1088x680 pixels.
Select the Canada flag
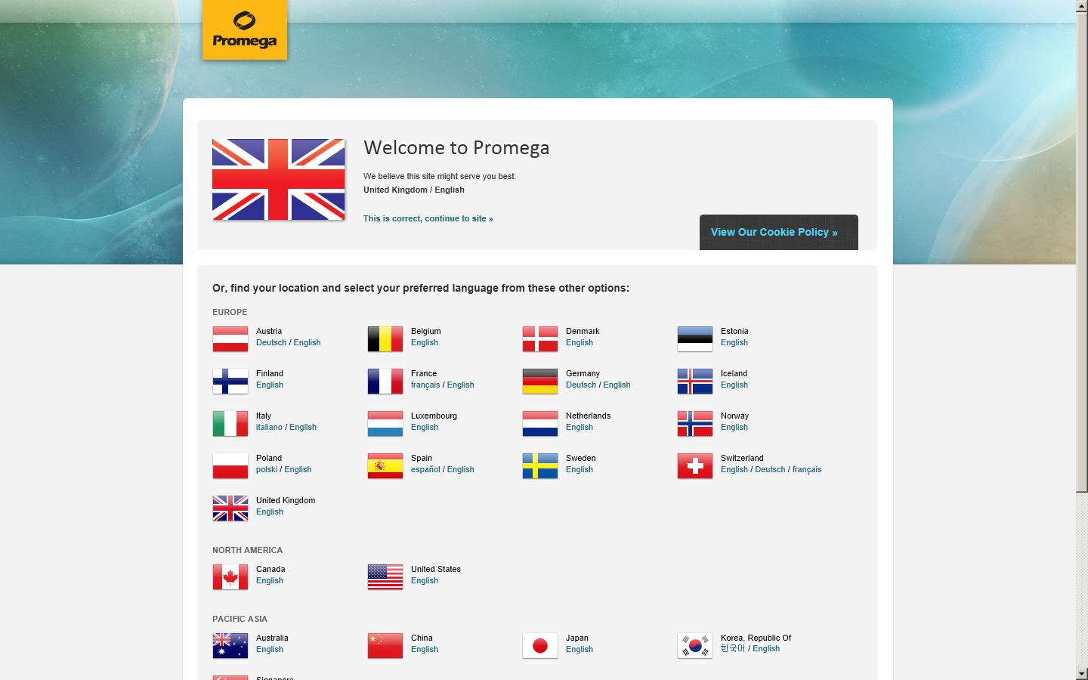pos(230,577)
